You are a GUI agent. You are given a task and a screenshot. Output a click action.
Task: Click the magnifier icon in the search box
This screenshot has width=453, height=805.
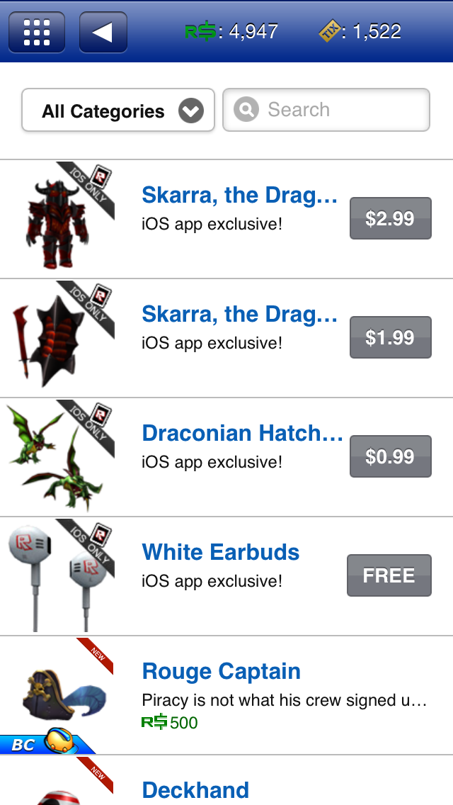point(246,109)
